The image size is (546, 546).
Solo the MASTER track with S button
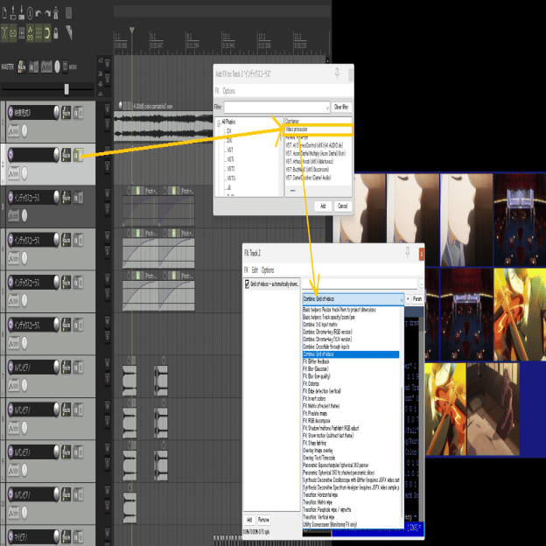click(x=108, y=80)
